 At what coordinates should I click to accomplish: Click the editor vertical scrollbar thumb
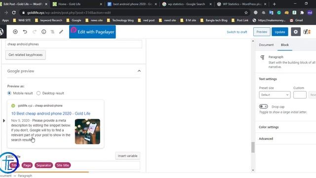(x=253, y=147)
